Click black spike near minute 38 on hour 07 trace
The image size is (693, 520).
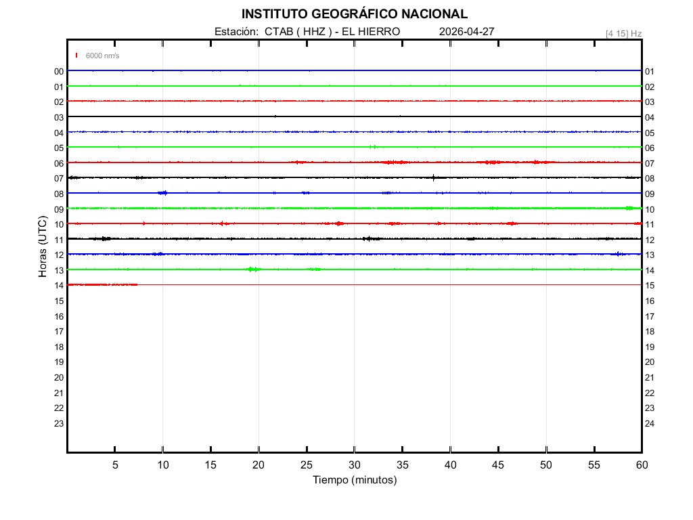pyautogui.click(x=433, y=177)
